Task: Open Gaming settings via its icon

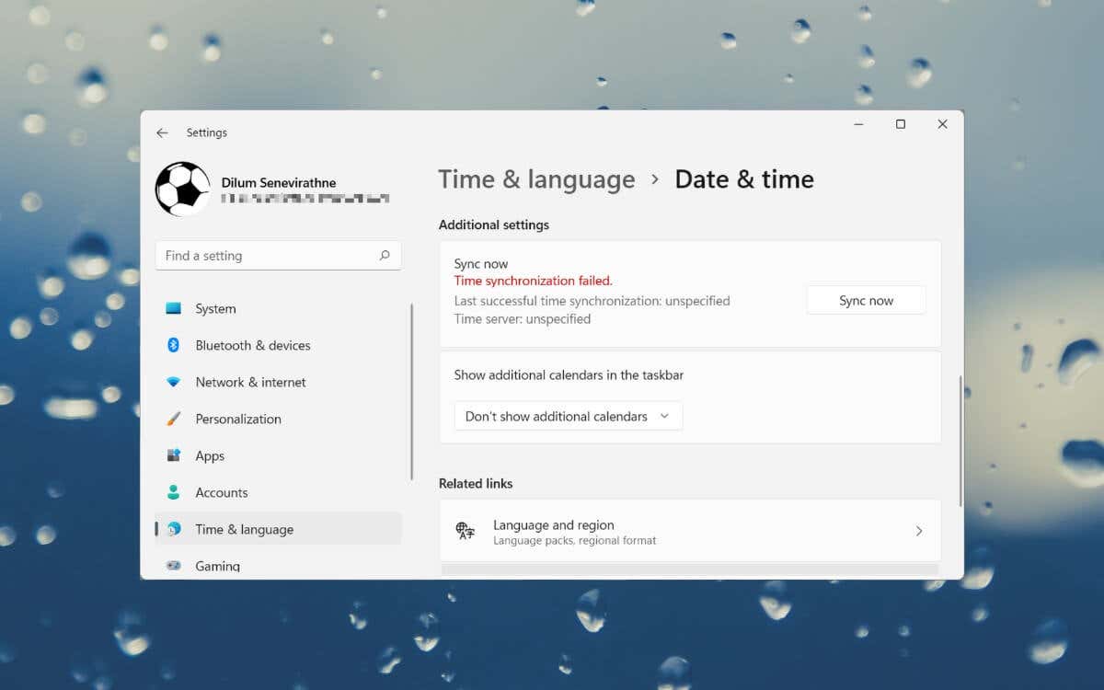Action: tap(173, 566)
